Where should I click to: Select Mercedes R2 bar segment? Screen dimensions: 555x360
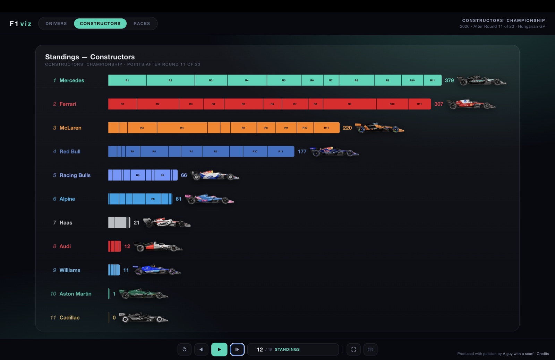[171, 80]
